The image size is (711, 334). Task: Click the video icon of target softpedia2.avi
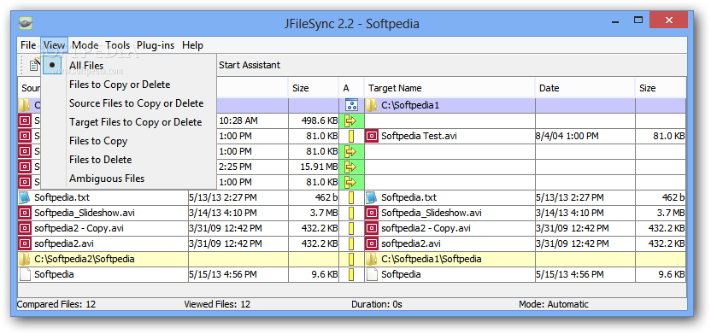(372, 243)
